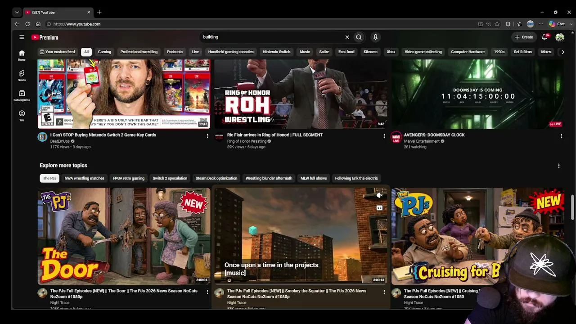Show more category chips with right arrow
This screenshot has width=576, height=324.
pyautogui.click(x=562, y=52)
